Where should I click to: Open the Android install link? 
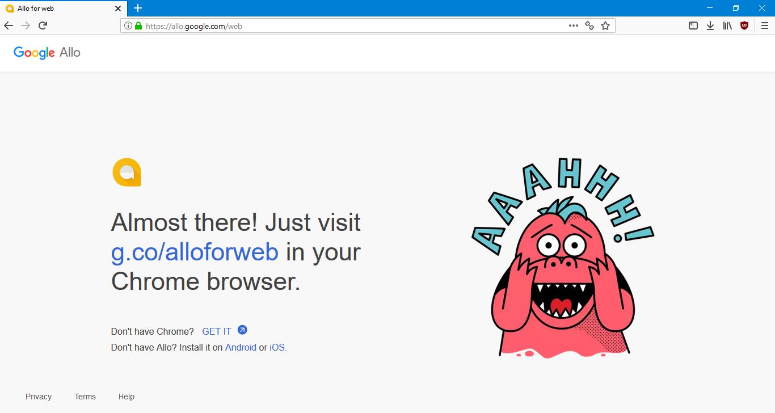241,347
